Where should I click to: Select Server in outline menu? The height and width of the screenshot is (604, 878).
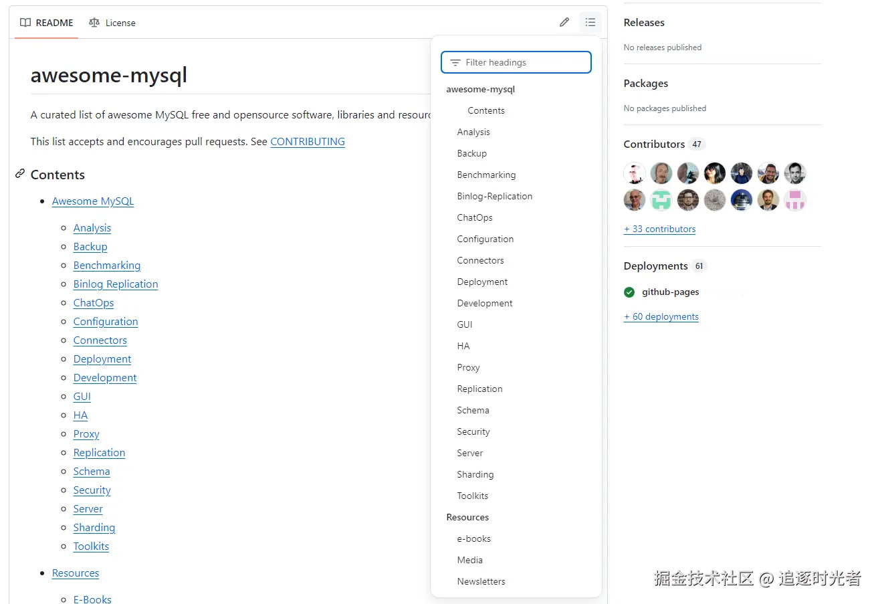[x=470, y=453]
